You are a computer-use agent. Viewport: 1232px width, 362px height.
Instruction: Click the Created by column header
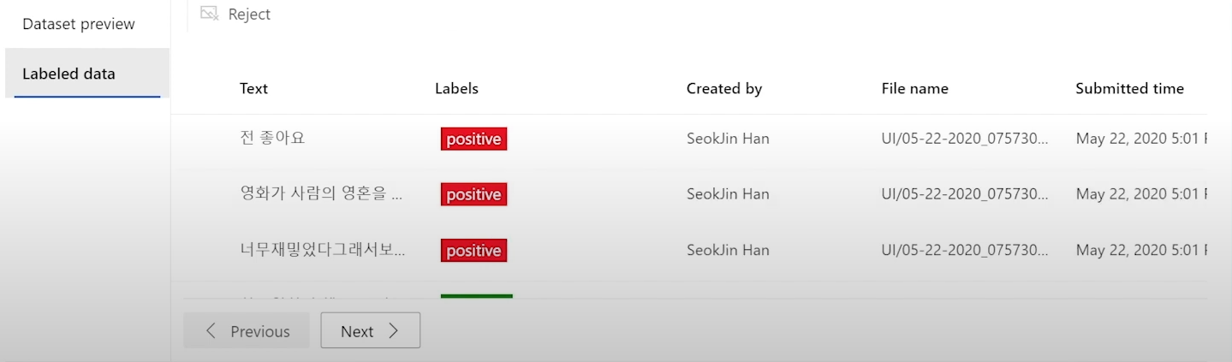point(723,88)
